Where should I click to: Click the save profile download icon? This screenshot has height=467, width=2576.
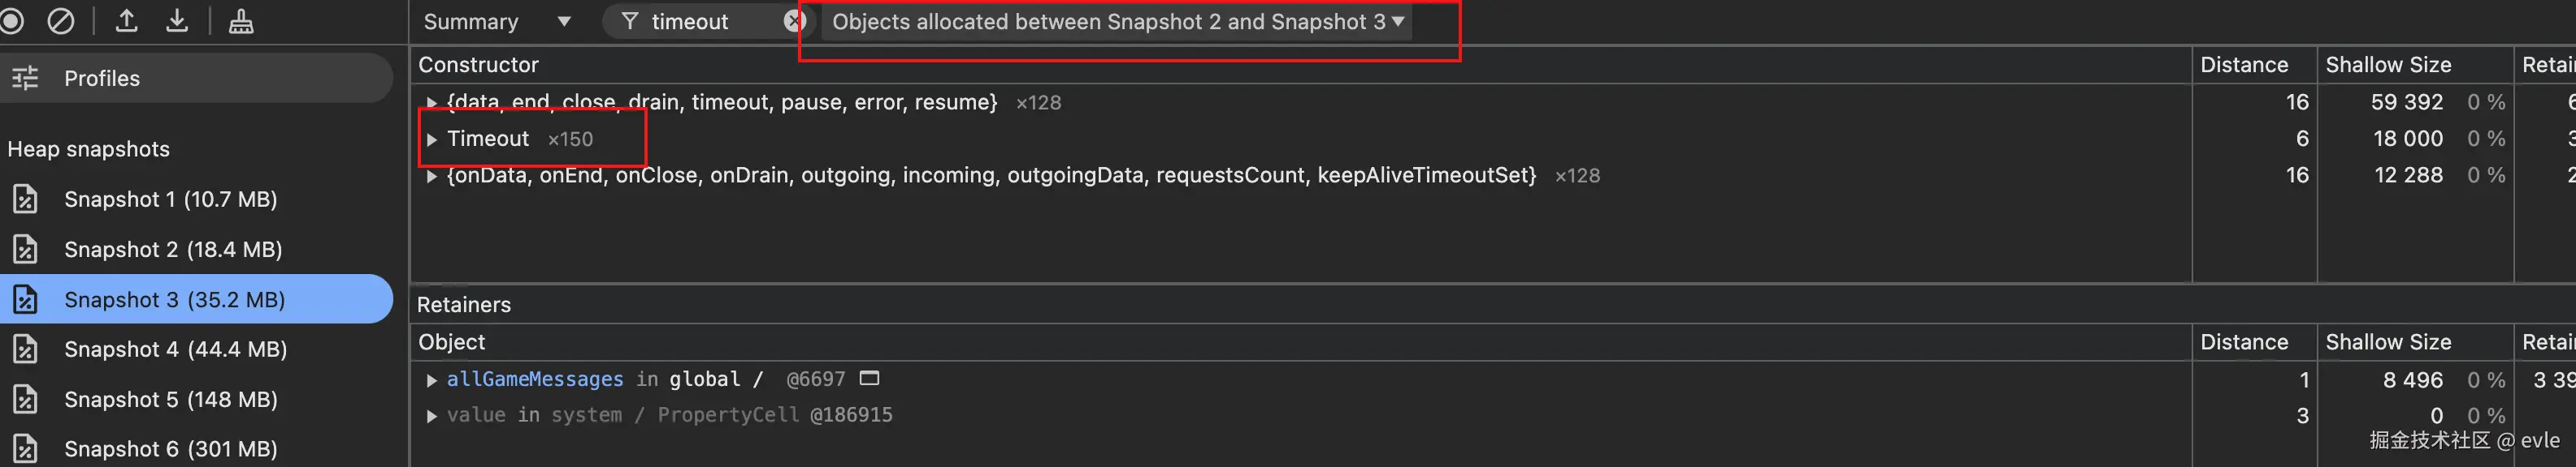click(x=177, y=21)
